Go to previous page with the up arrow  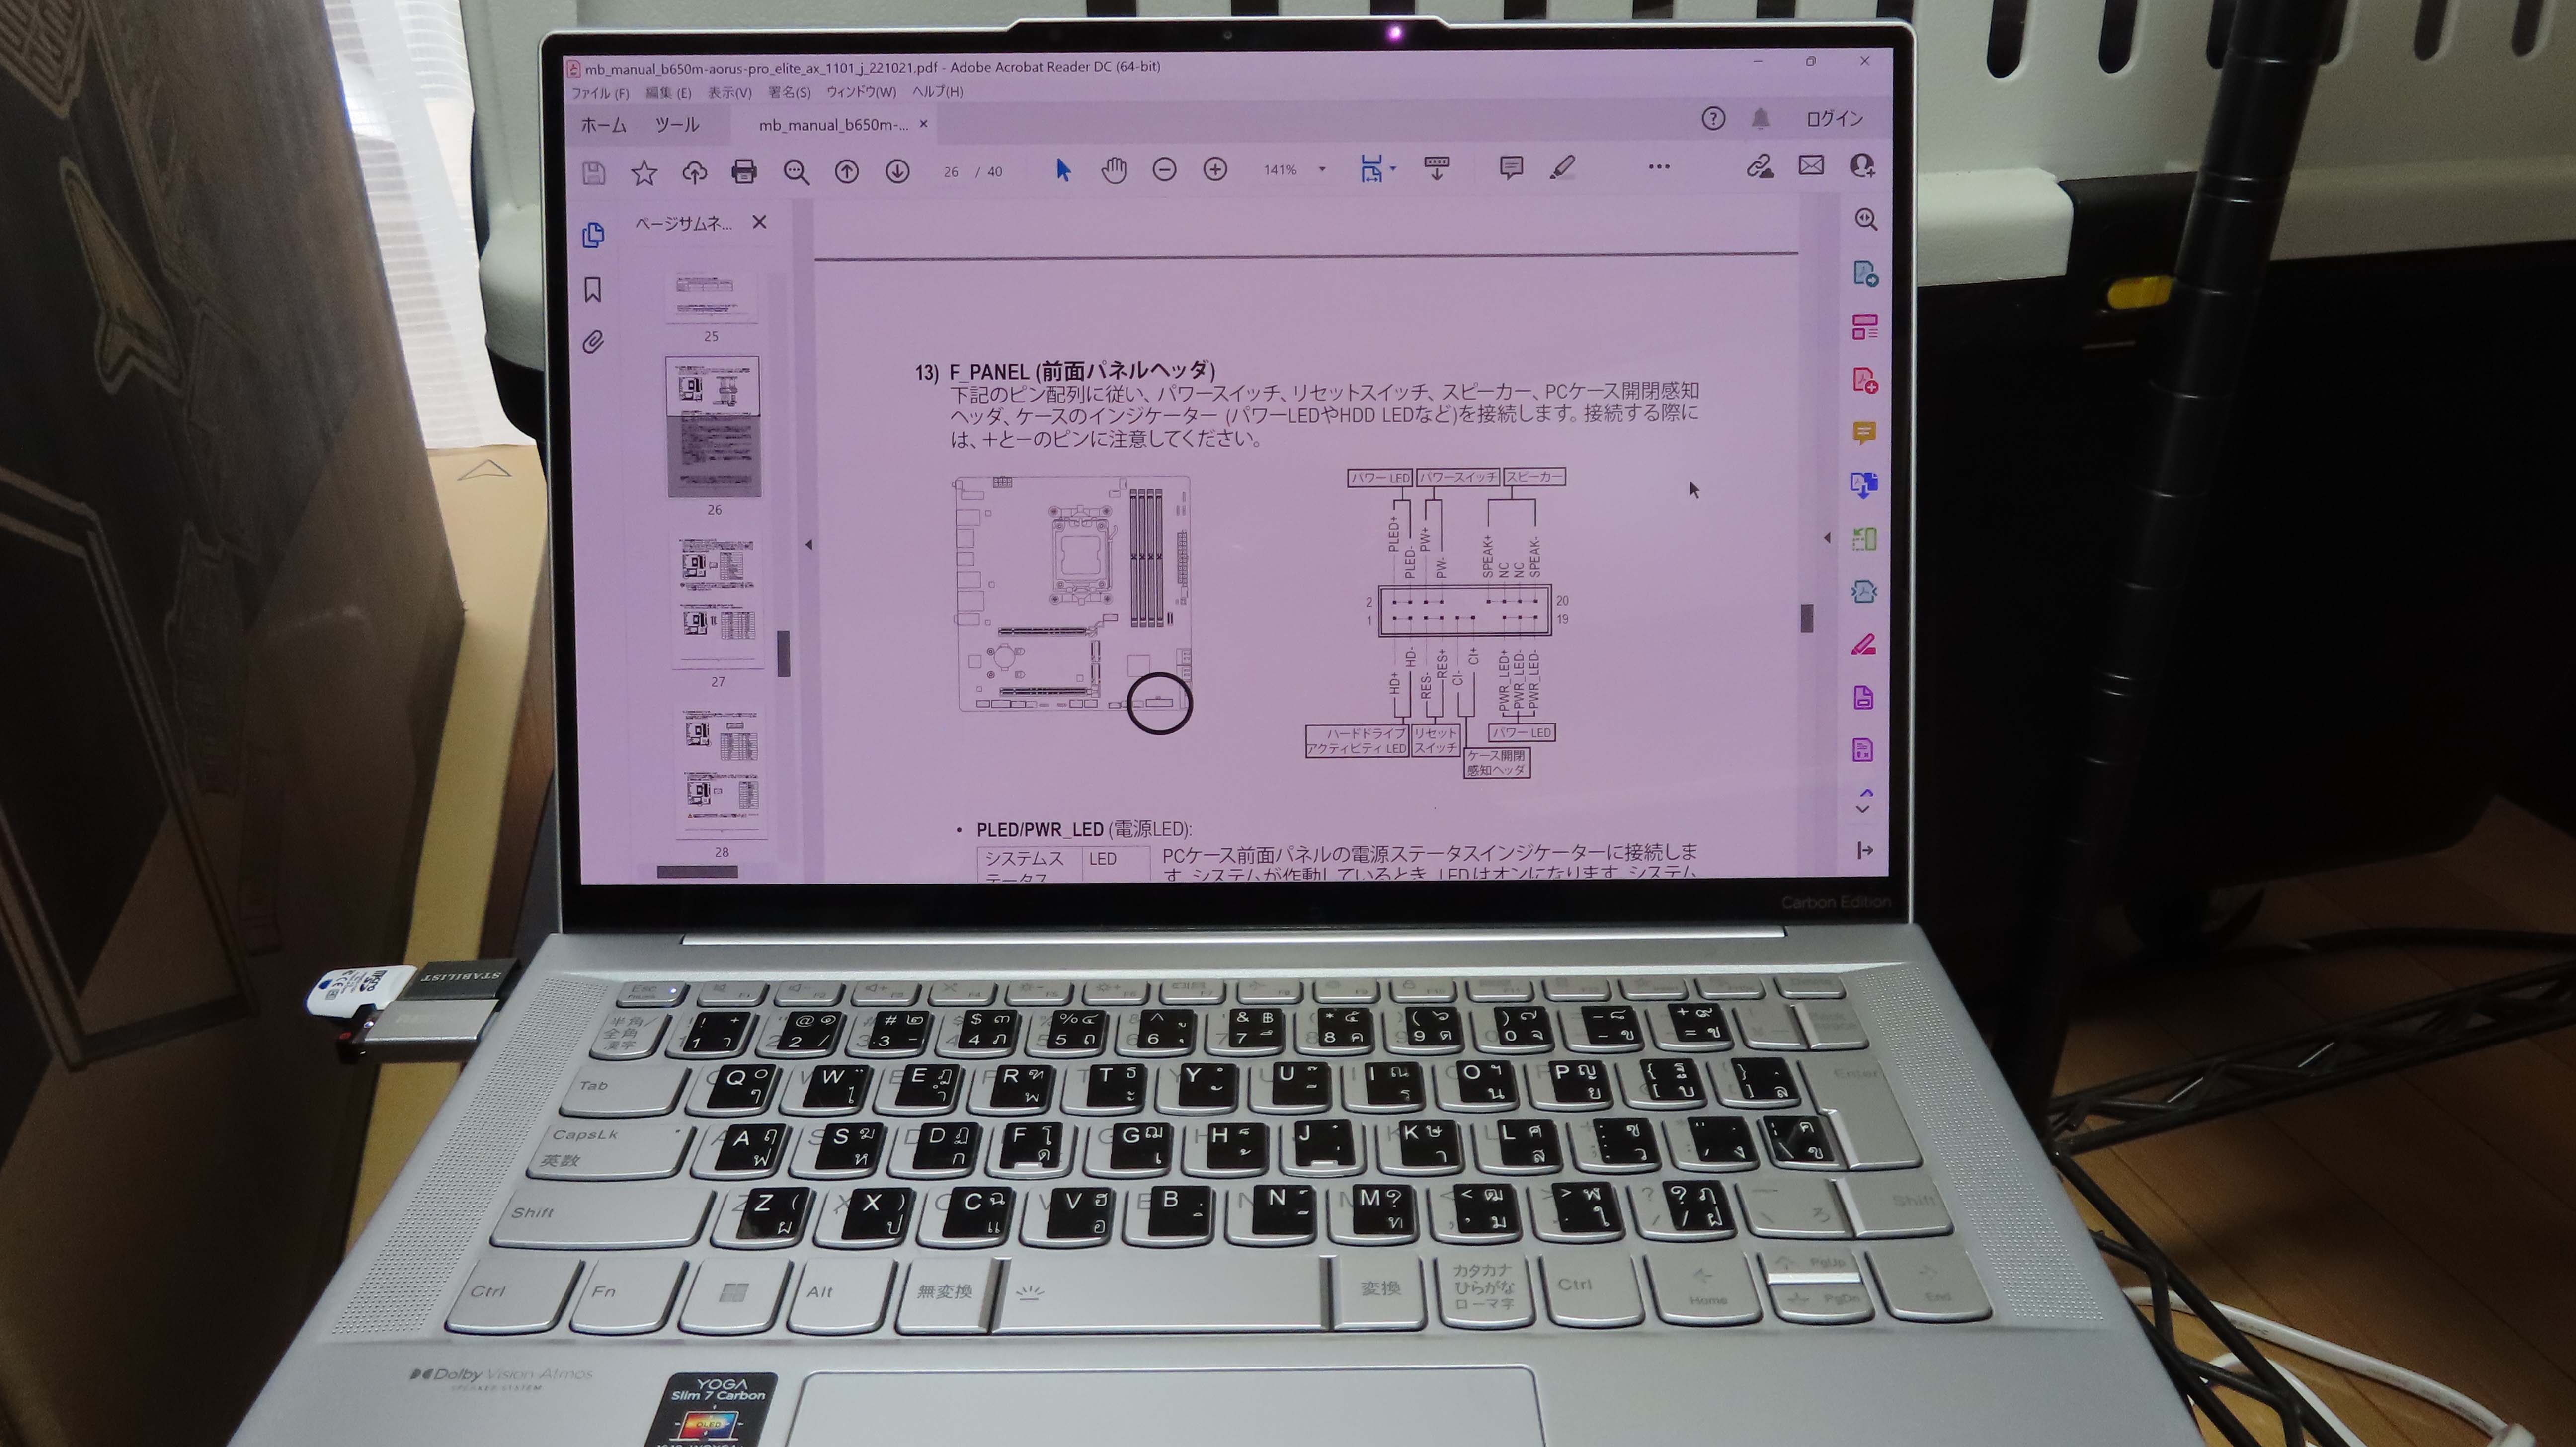(x=847, y=171)
